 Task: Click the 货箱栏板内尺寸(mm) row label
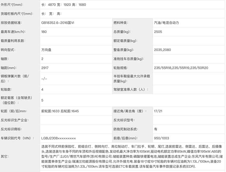(16, 14)
